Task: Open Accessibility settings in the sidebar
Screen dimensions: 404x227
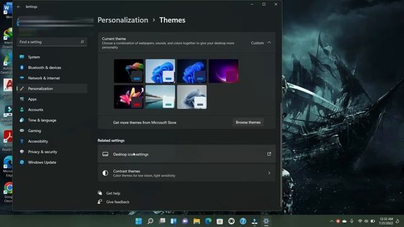Action: click(52, 141)
